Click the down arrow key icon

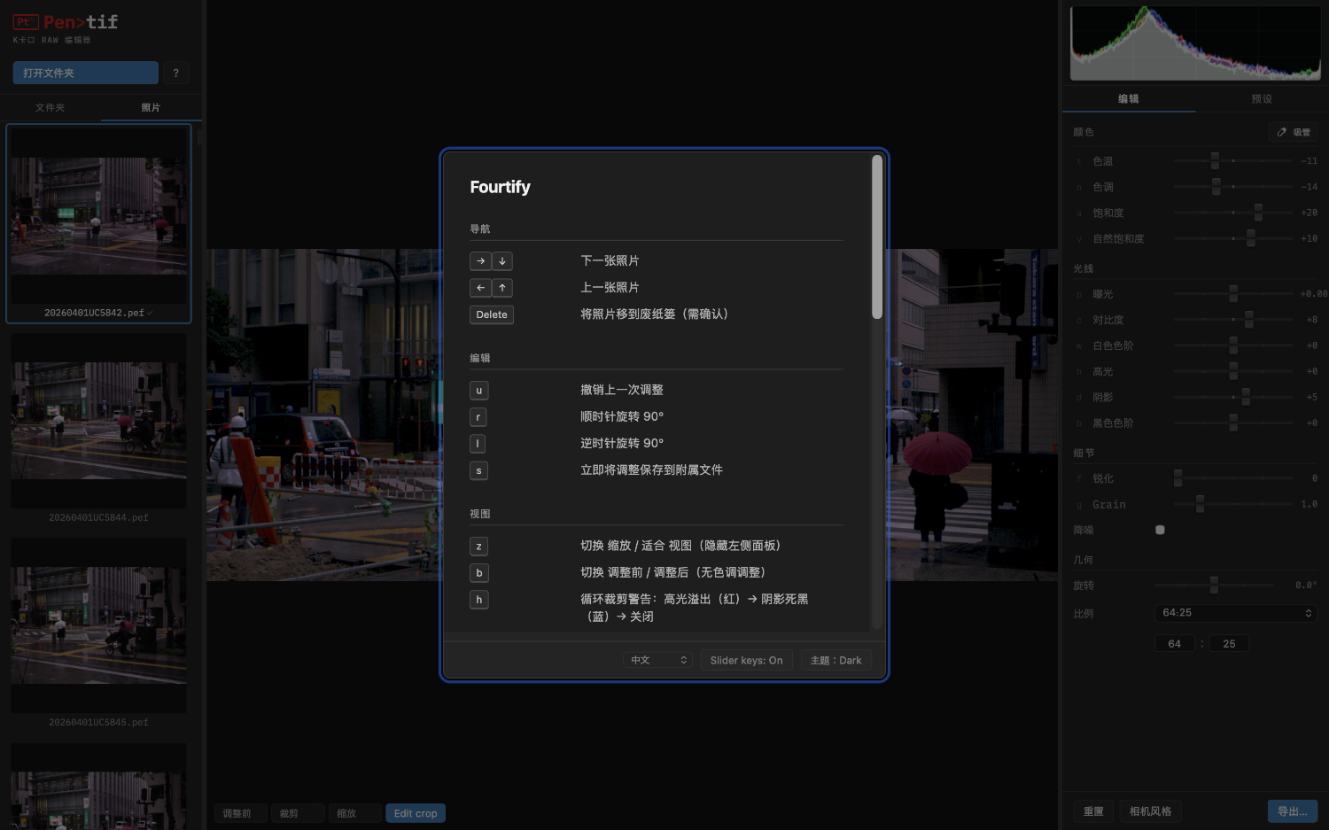(x=502, y=261)
